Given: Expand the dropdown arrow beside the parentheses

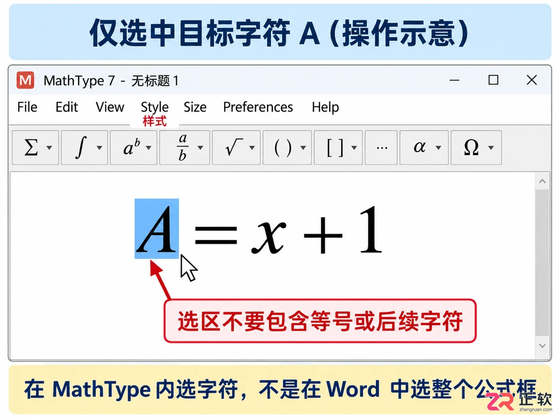Looking at the screenshot, I should 303,148.
